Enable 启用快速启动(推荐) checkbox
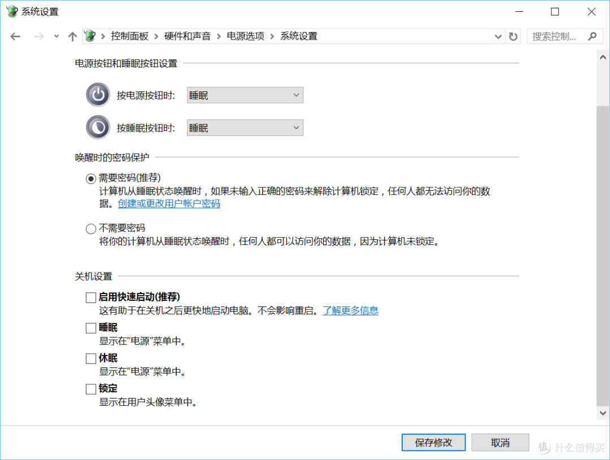610x460 pixels. coord(90,297)
